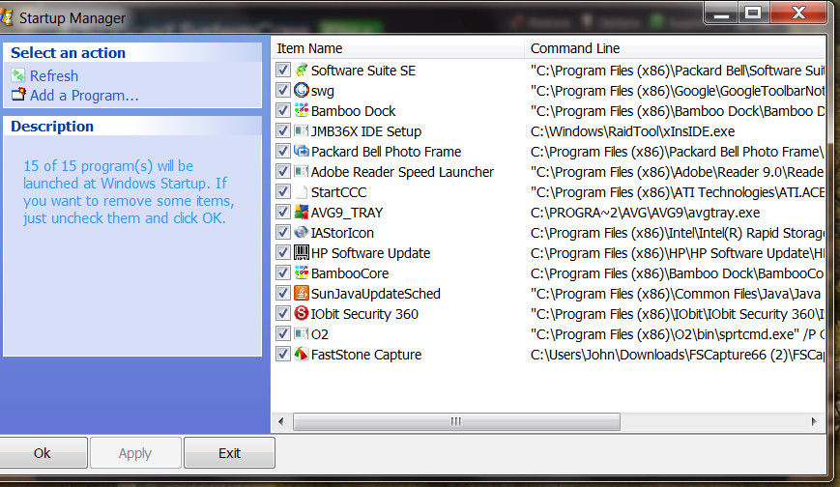The image size is (840, 487).
Task: Disable Packard Bell Photo Frame checkbox
Action: 283,151
